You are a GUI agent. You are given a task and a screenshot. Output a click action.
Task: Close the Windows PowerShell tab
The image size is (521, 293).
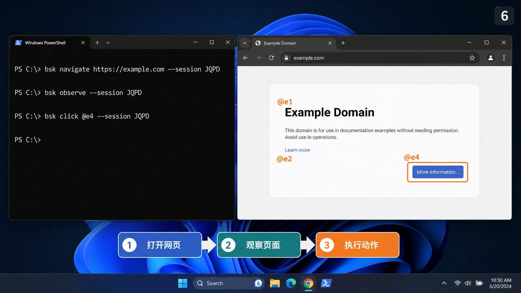[x=83, y=43]
